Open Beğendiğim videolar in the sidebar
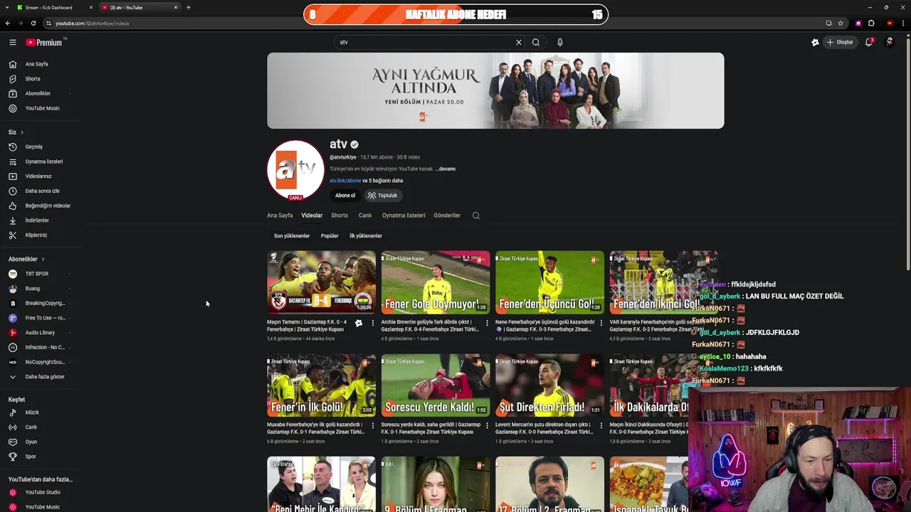The image size is (911, 512). 48,206
